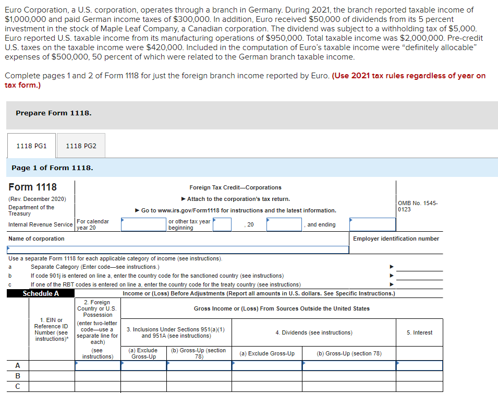Image resolution: width=498 pixels, height=393 pixels.
Task: Click row A Interest column cell
Action: pyautogui.click(x=420, y=365)
